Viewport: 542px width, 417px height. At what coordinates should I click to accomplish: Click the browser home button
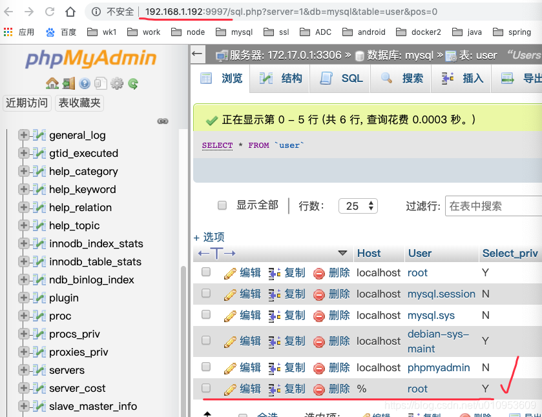click(70, 12)
